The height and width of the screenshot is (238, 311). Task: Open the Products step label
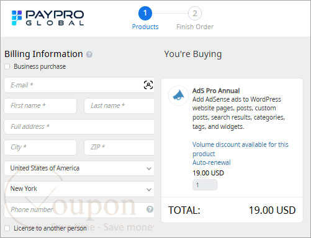[x=145, y=27]
